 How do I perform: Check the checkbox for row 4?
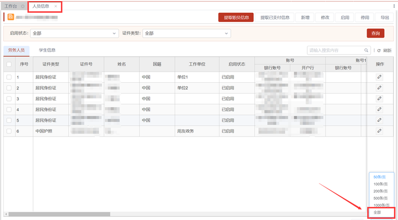click(9, 109)
